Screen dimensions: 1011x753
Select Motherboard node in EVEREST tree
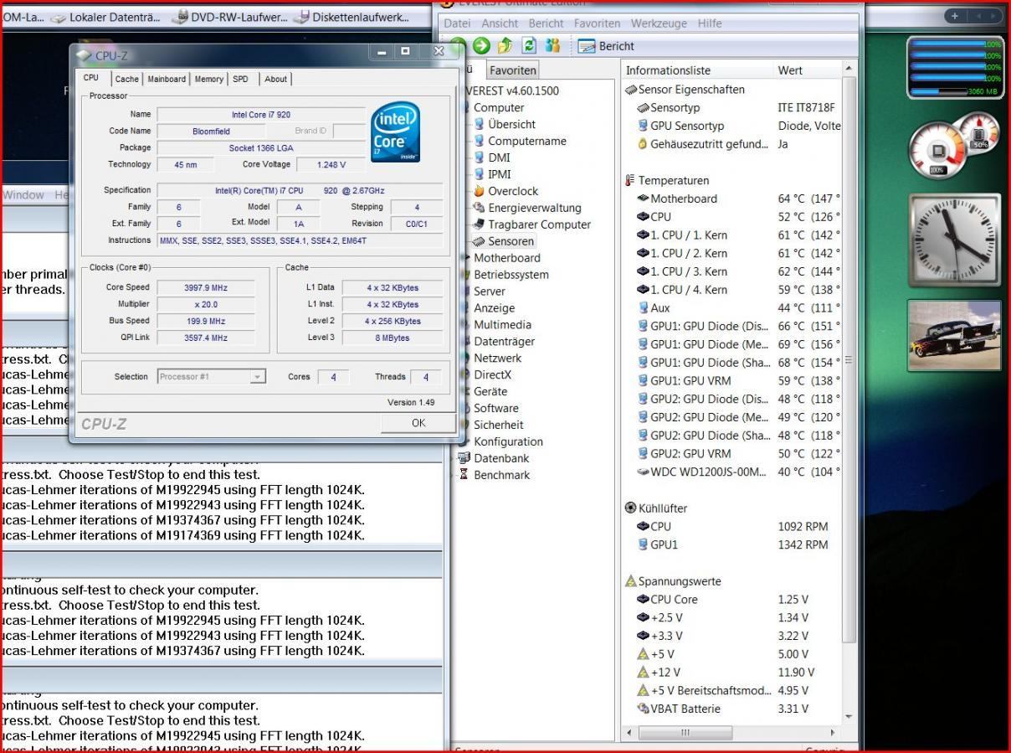506,258
